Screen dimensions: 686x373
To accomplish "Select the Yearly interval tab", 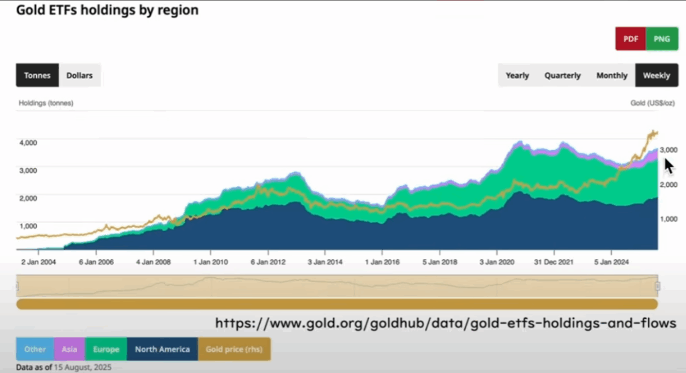I will click(517, 75).
